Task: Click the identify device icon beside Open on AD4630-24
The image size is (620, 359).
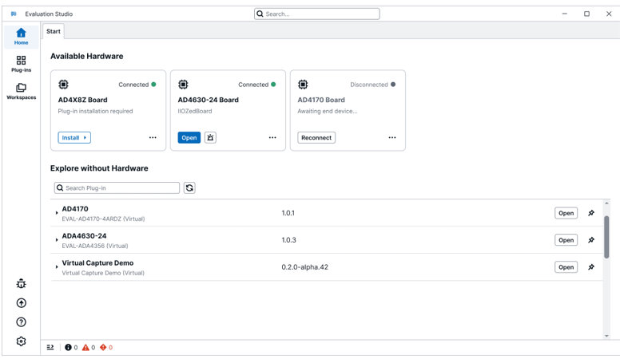Action: (210, 137)
